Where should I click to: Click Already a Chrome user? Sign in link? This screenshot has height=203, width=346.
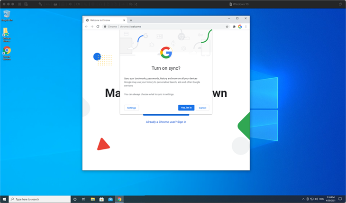click(x=166, y=122)
